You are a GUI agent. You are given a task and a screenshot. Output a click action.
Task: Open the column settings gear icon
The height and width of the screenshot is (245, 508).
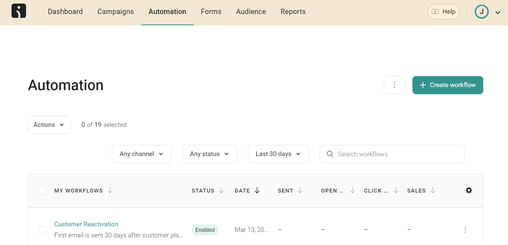pos(468,190)
